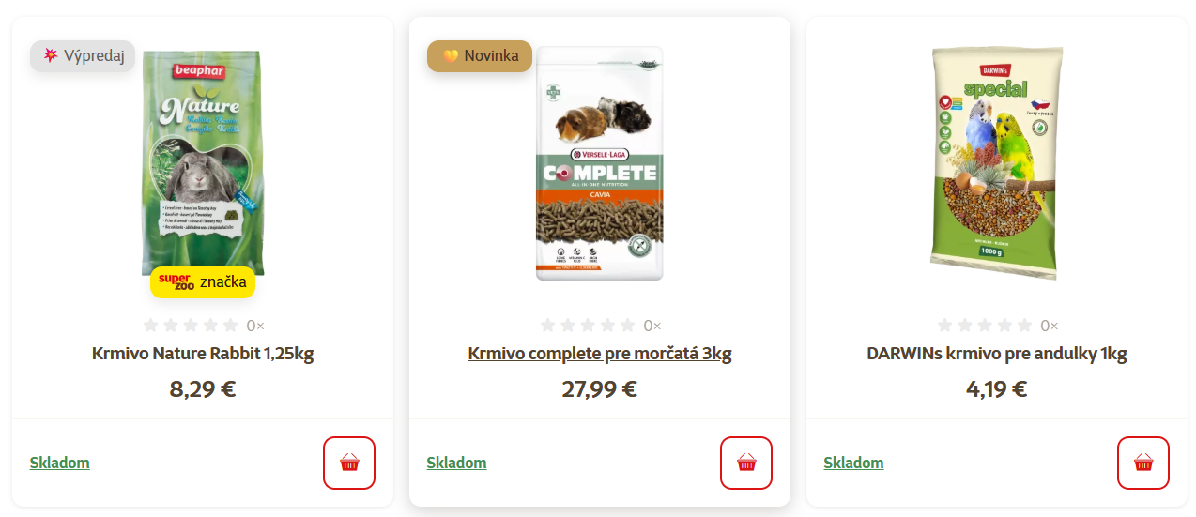Click the 27,99 € price

(x=600, y=388)
